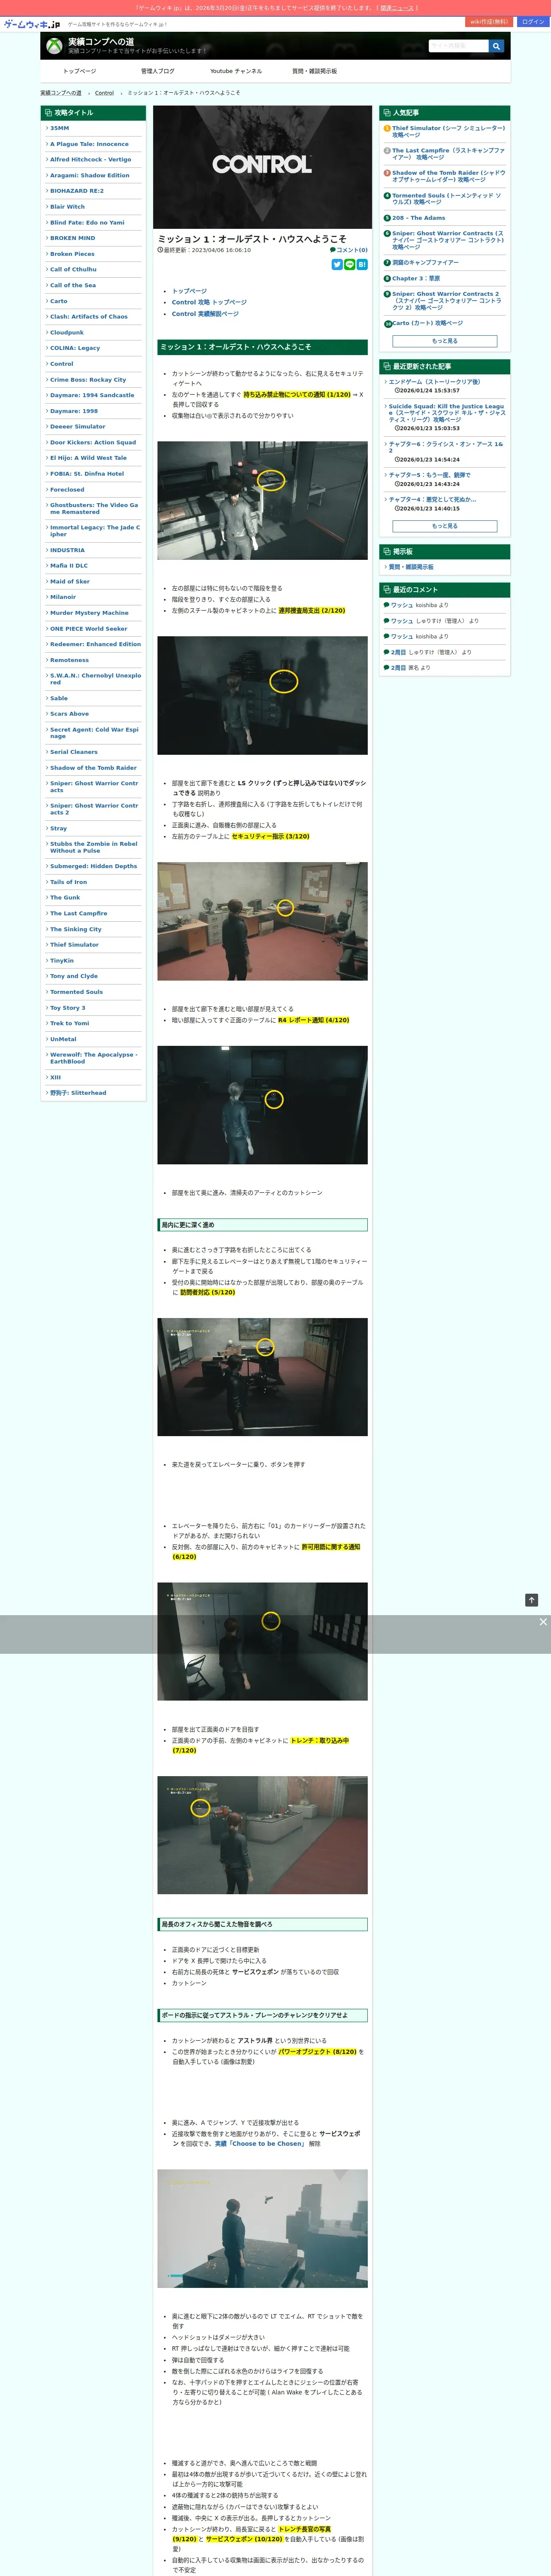551x2576 pixels.
Task: Click the Xbox logo site icon
Action: point(54,46)
